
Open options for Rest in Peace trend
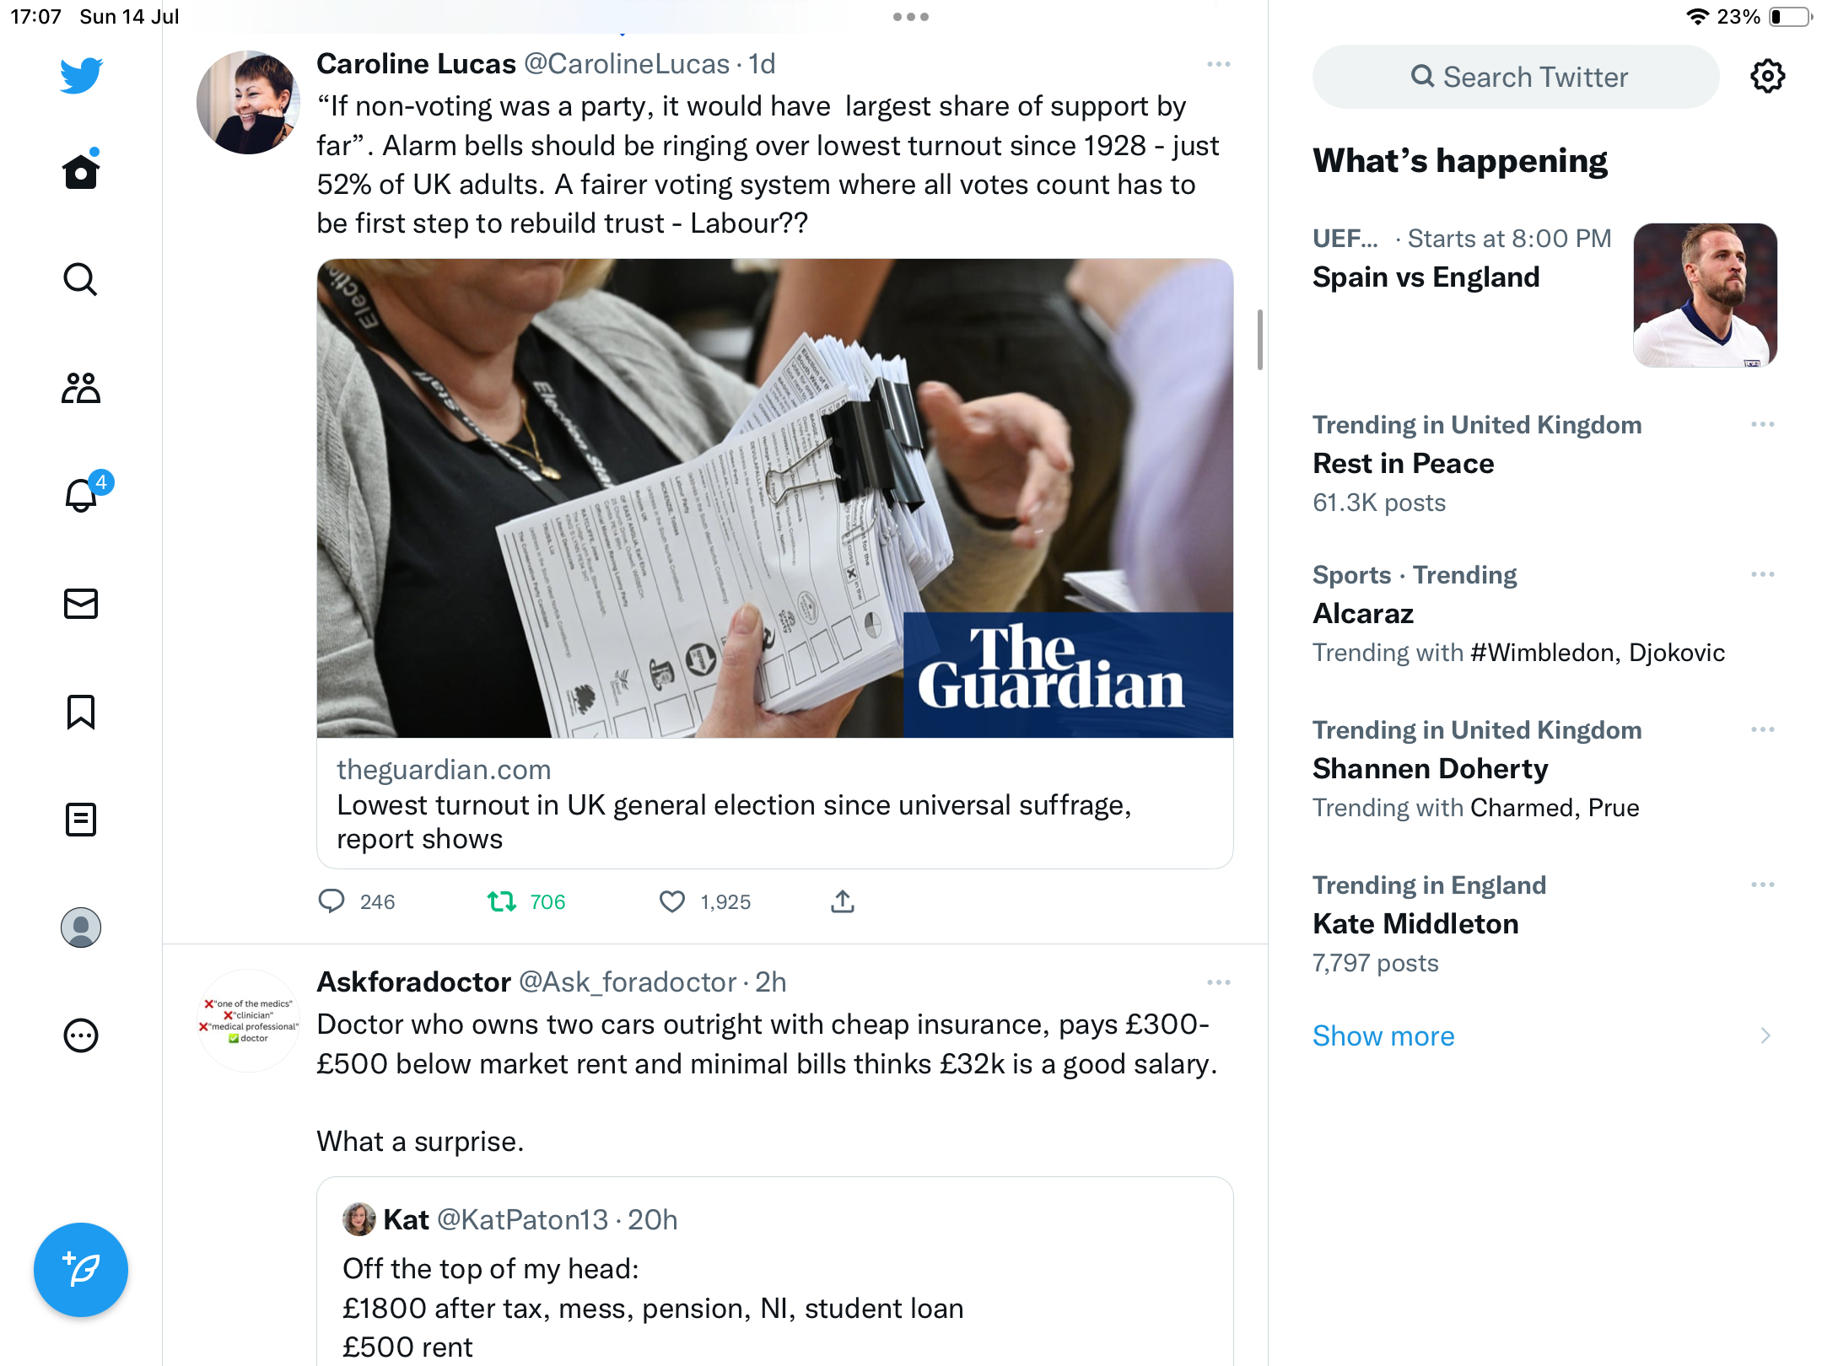click(x=1762, y=425)
